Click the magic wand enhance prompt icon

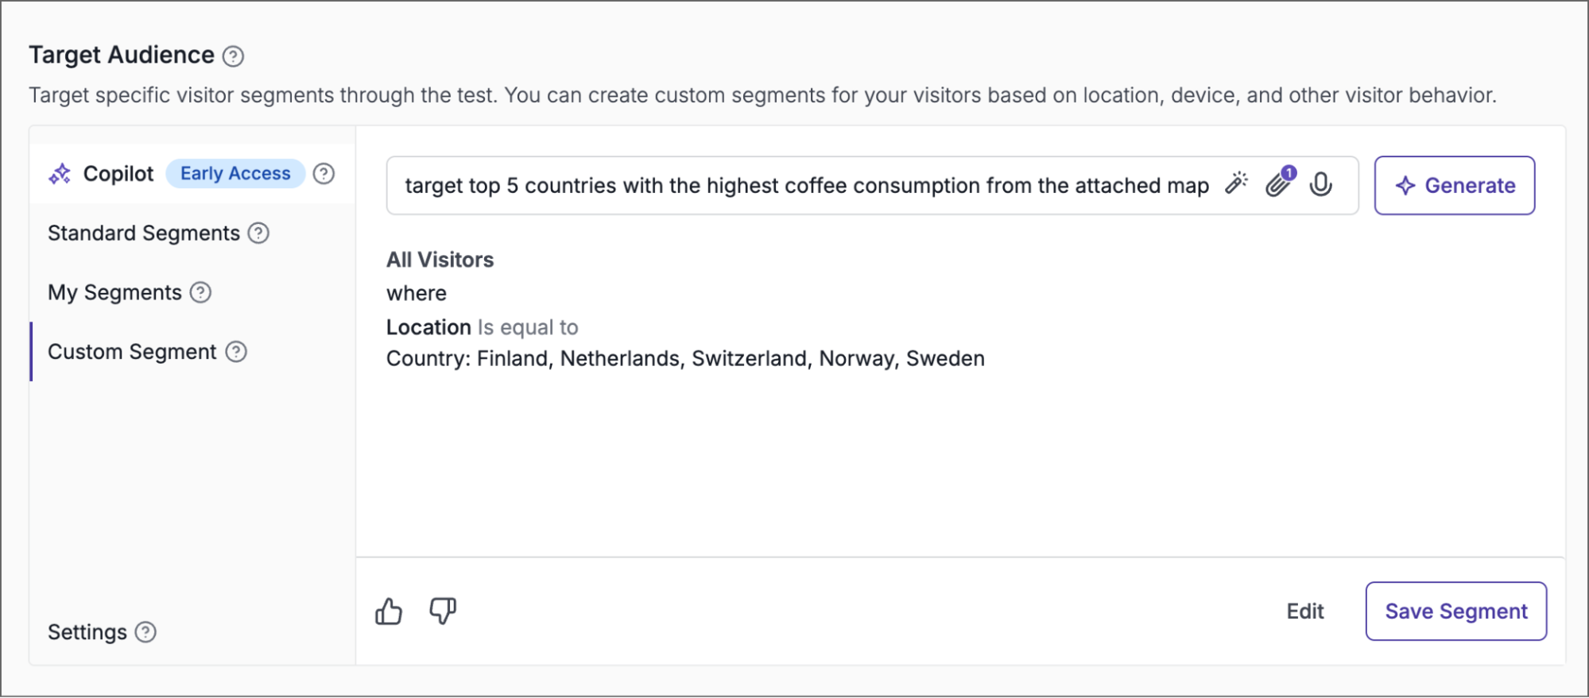[1236, 183]
